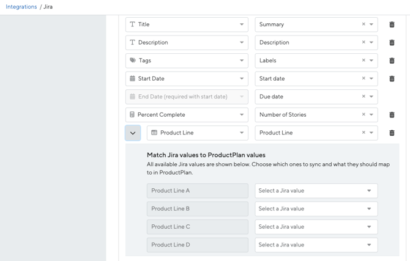This screenshot has width=410, height=261.
Task: Open the Title ProductPlan field dropdown
Action: tap(187, 24)
